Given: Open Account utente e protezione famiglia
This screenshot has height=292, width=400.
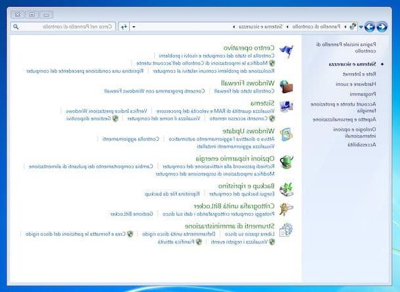Looking at the screenshot, I should [344, 108].
